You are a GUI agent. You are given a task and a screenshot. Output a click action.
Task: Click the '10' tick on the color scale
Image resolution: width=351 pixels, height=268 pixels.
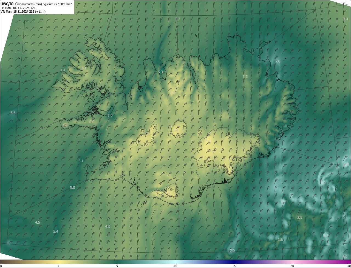point(175,266)
